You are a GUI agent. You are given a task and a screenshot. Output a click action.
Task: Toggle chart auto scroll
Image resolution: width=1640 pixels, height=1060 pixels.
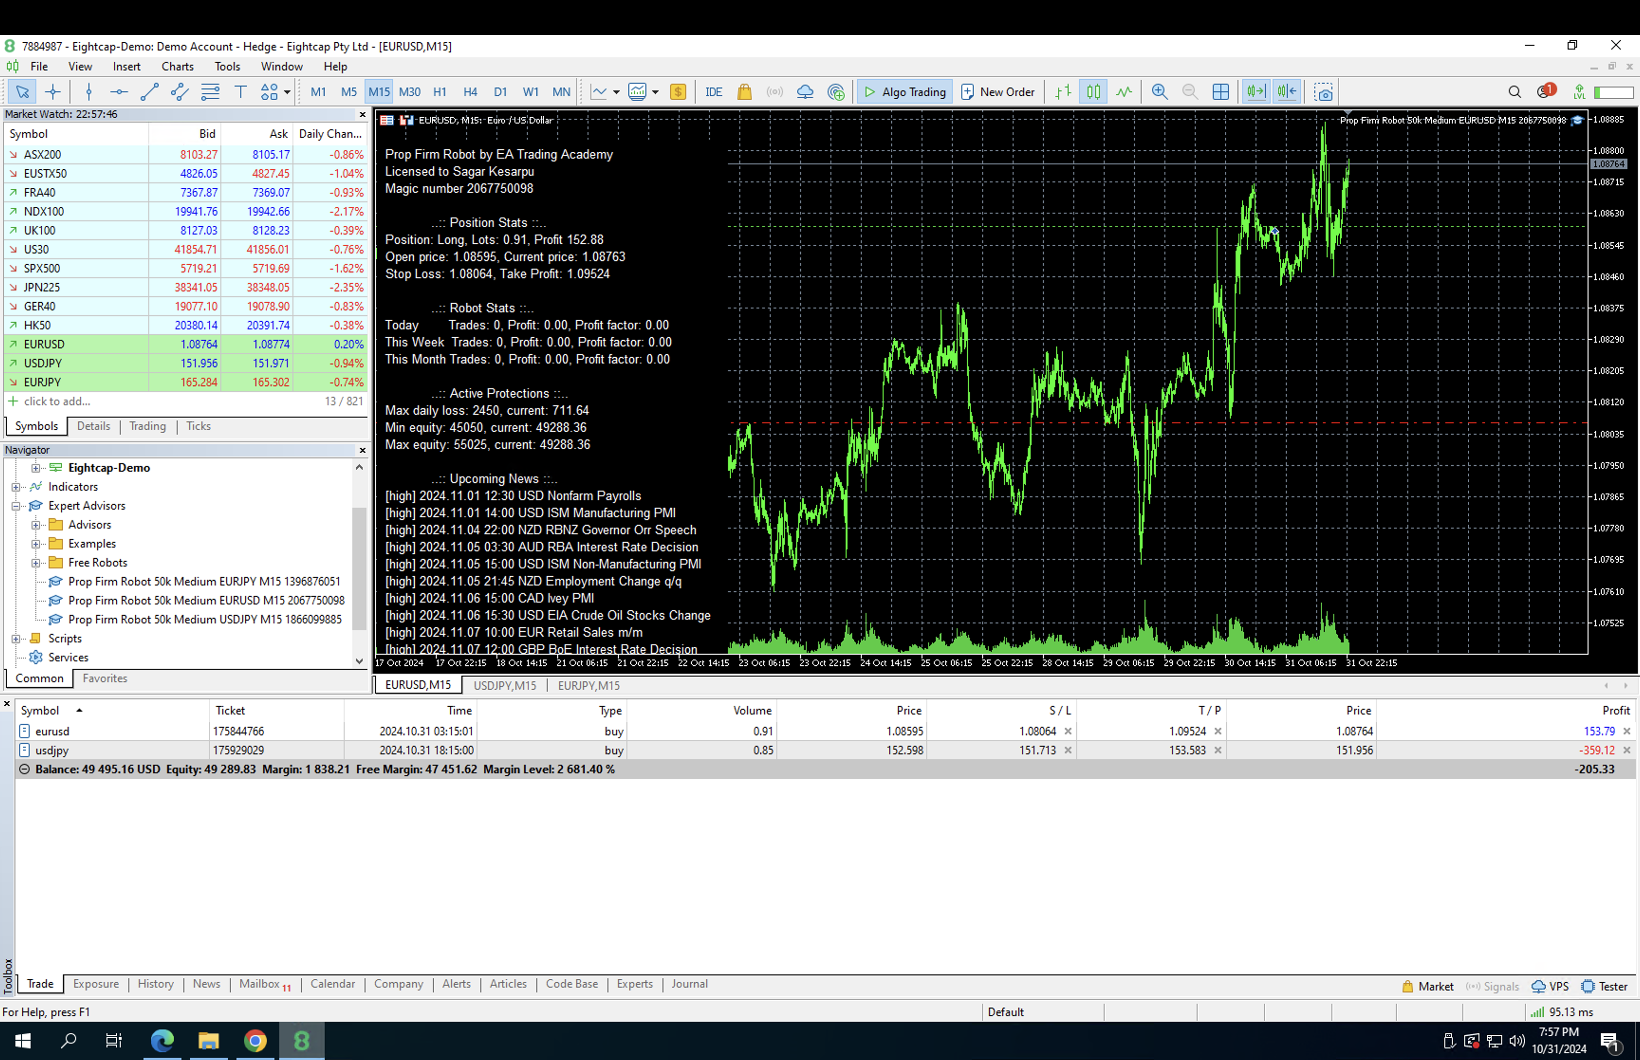pos(1256,92)
